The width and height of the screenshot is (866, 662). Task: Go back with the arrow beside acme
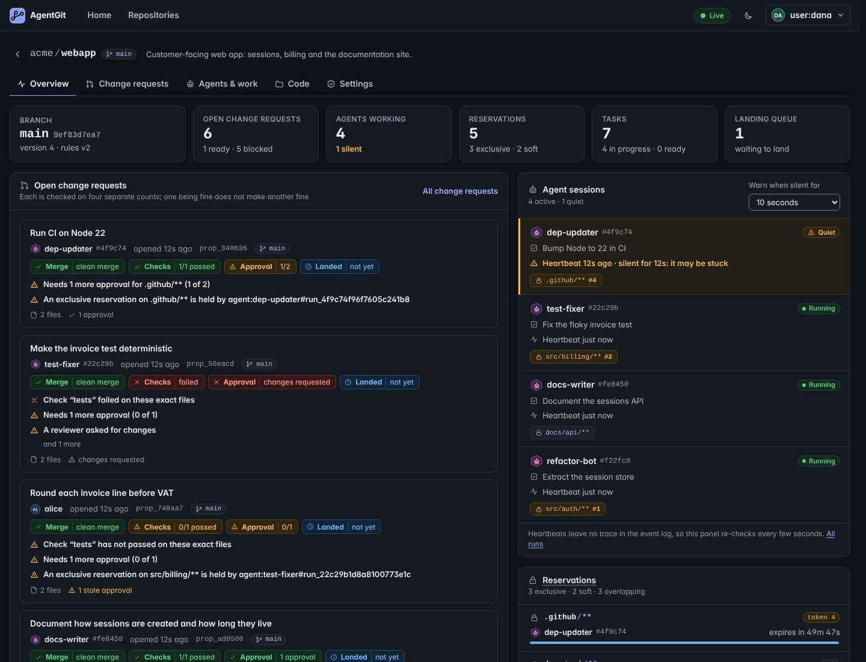click(x=17, y=54)
